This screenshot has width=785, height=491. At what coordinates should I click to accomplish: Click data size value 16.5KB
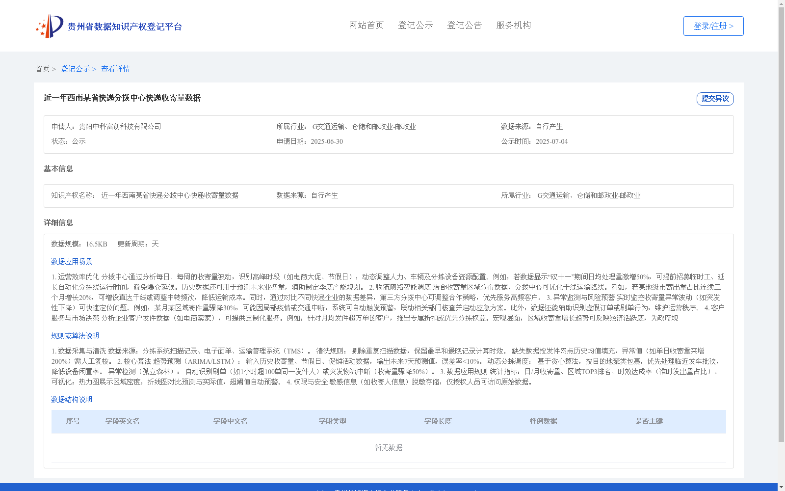coord(97,244)
